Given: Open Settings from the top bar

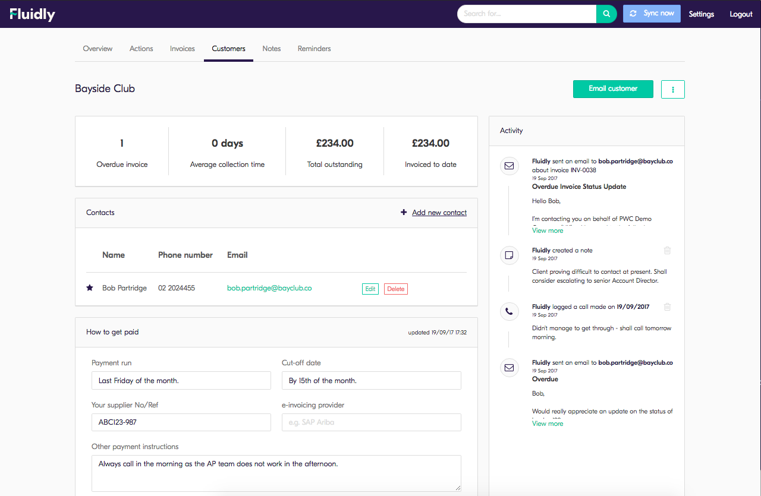Looking at the screenshot, I should tap(701, 14).
